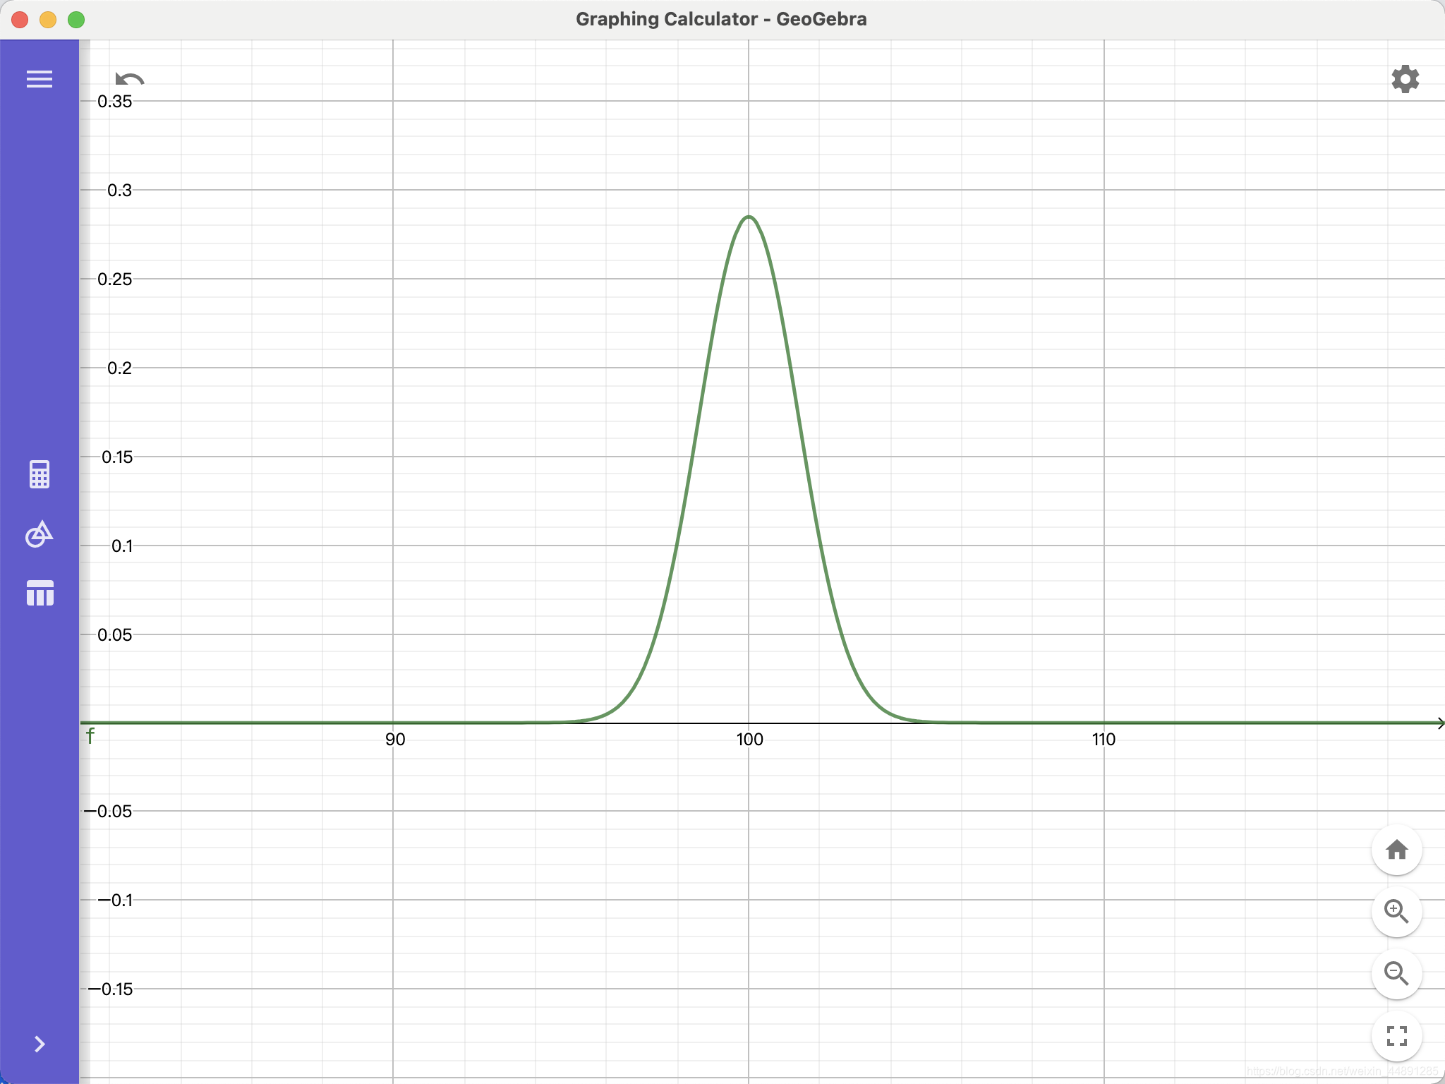Switch to Algebra calculator view icon
This screenshot has width=1445, height=1084.
click(x=40, y=474)
